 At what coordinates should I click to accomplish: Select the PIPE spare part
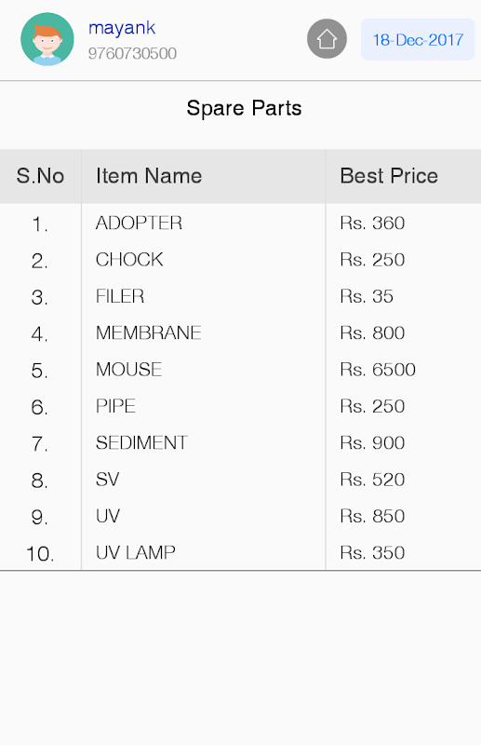115,406
